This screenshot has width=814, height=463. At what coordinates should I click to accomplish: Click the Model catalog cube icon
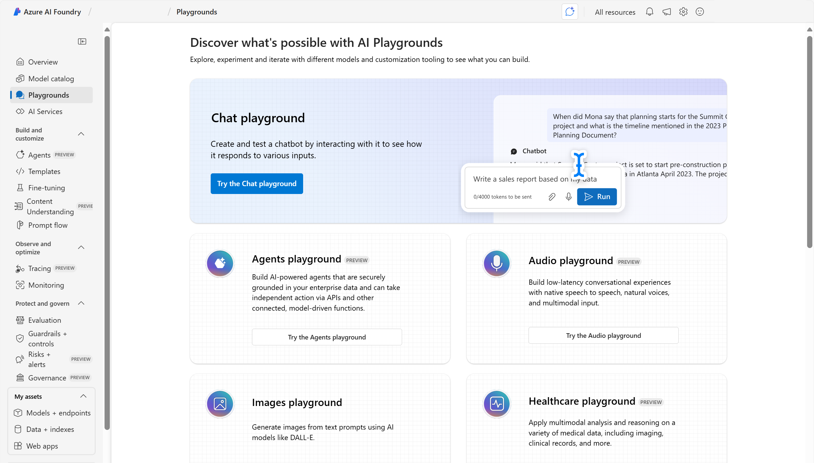pos(20,78)
